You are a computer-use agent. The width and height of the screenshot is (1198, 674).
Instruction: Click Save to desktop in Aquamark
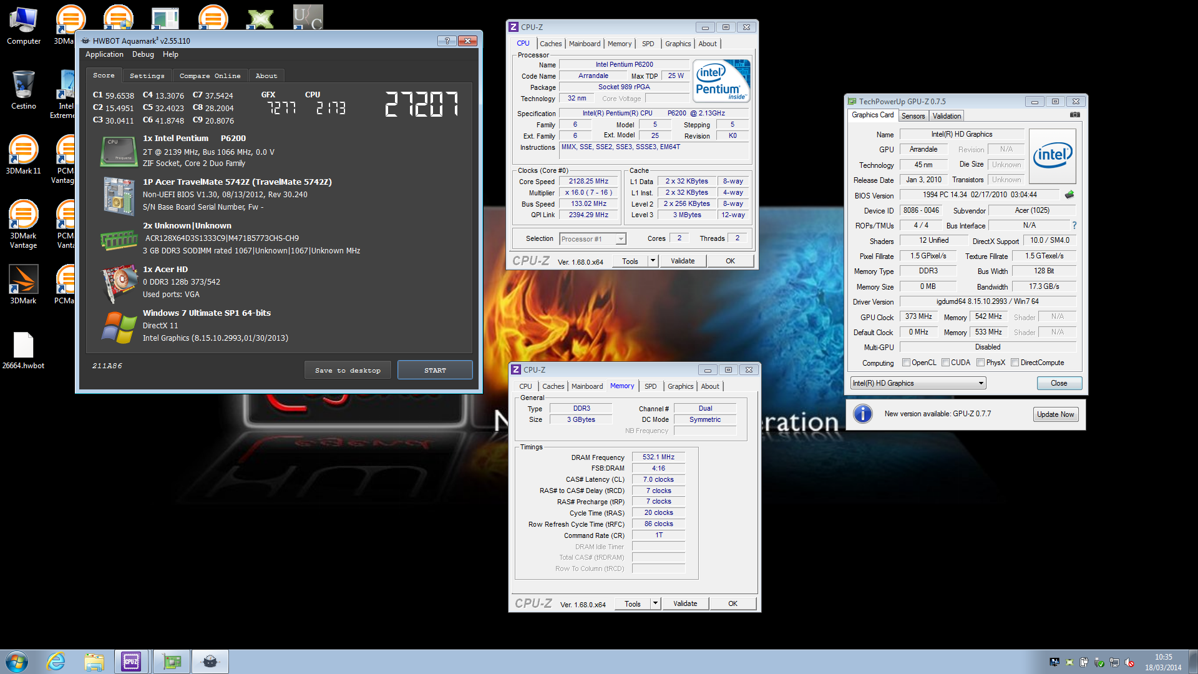[x=348, y=370]
